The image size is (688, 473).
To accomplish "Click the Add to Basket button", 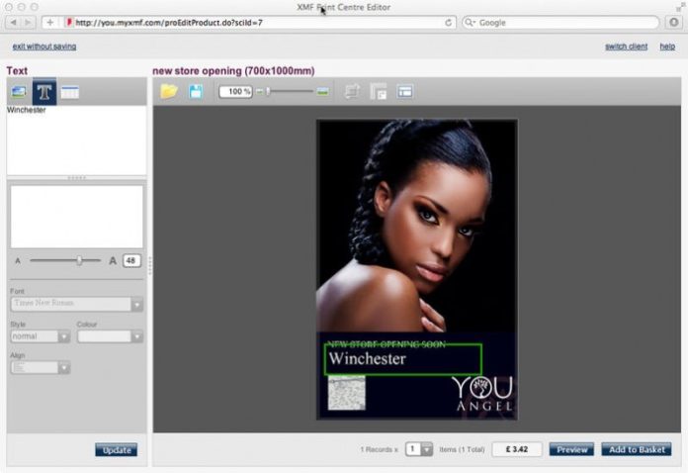I will coord(636,449).
